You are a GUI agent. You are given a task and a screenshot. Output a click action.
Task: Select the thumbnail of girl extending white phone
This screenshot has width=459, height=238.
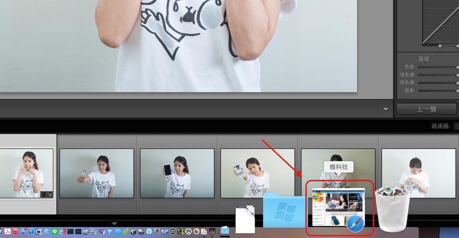coord(258,174)
